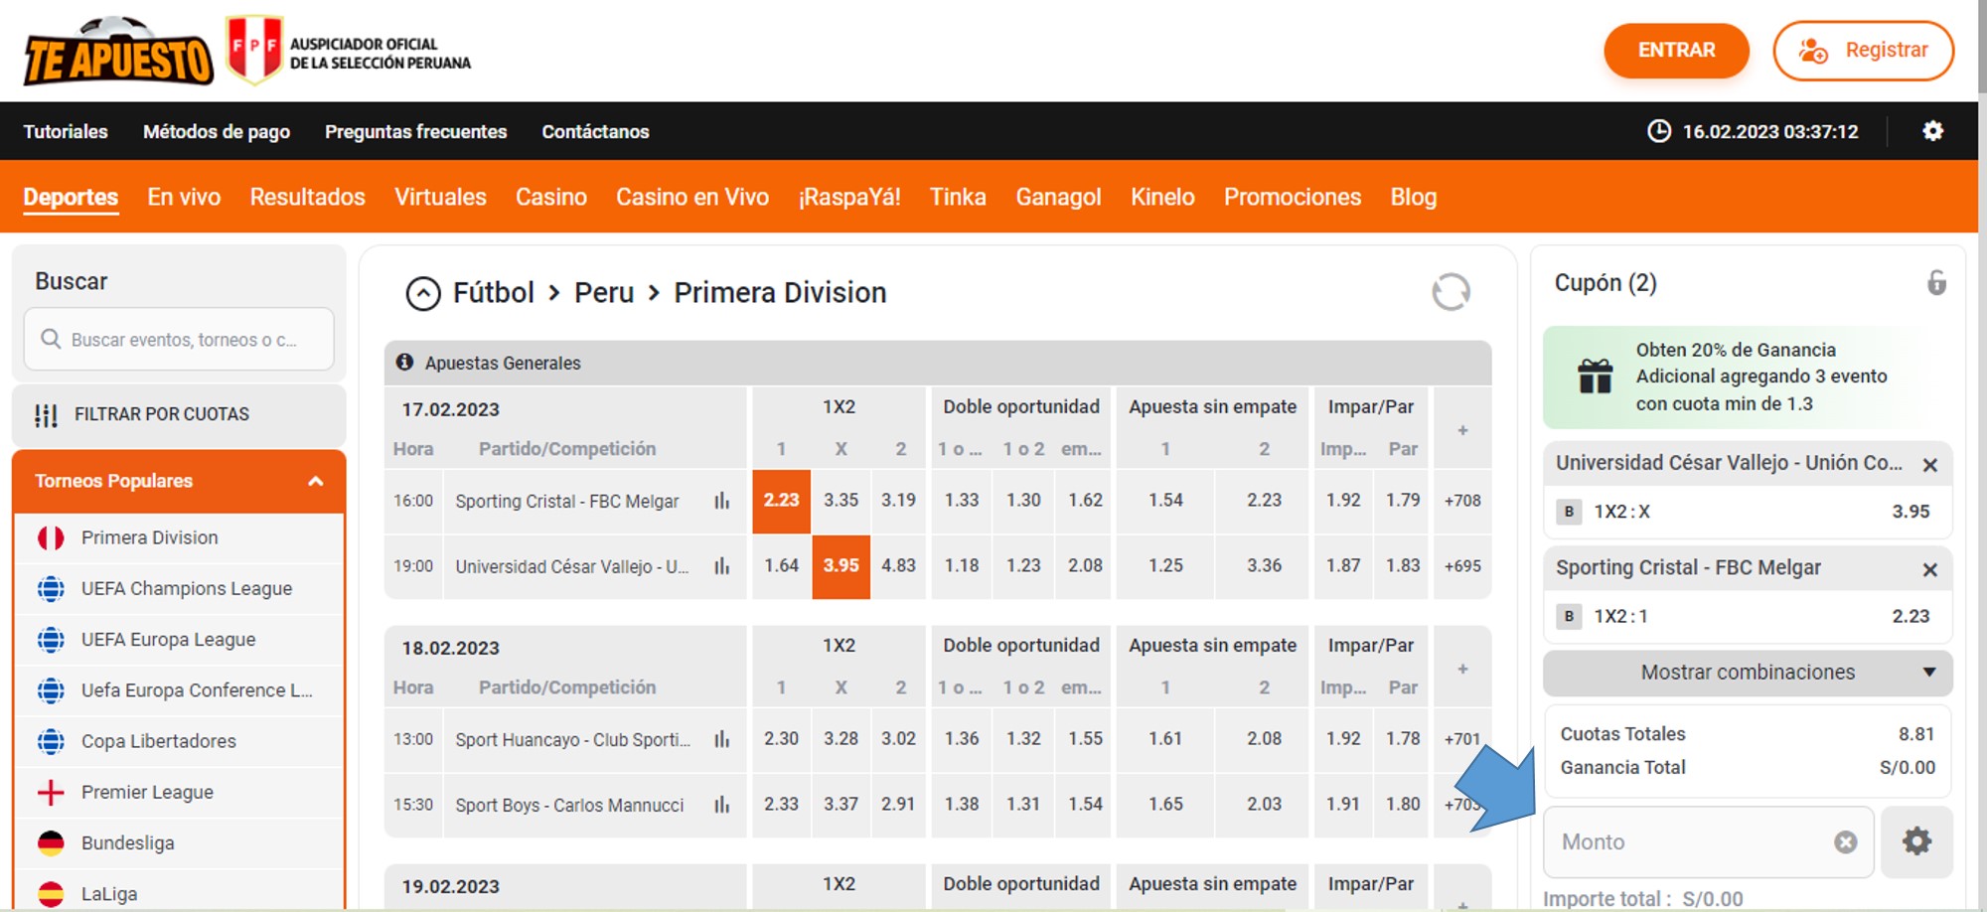Clear the Monto field with the X icon
Viewport: 1987px width, 912px height.
1846,842
